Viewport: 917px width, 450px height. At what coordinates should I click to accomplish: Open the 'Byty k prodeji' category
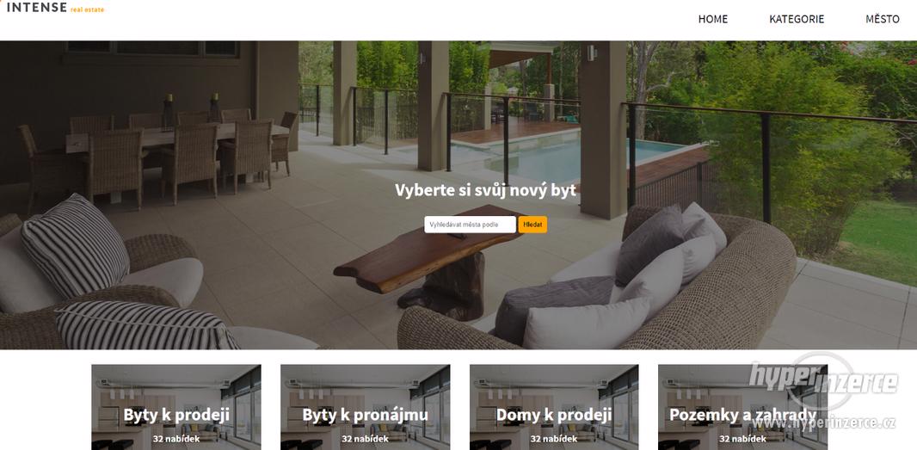coord(176,415)
